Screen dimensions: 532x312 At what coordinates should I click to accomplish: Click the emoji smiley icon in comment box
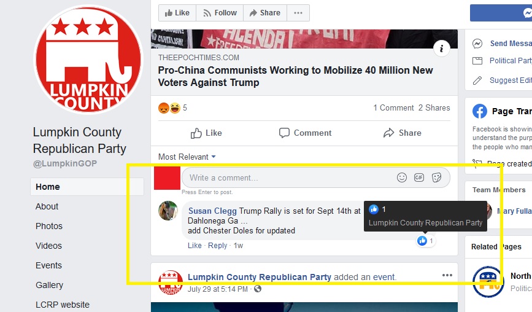pyautogui.click(x=402, y=177)
